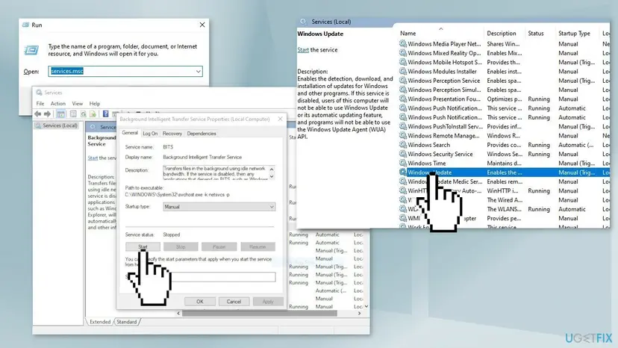This screenshot has width=618, height=348.
Task: Close the BITS Properties dialog
Action: coord(280,119)
